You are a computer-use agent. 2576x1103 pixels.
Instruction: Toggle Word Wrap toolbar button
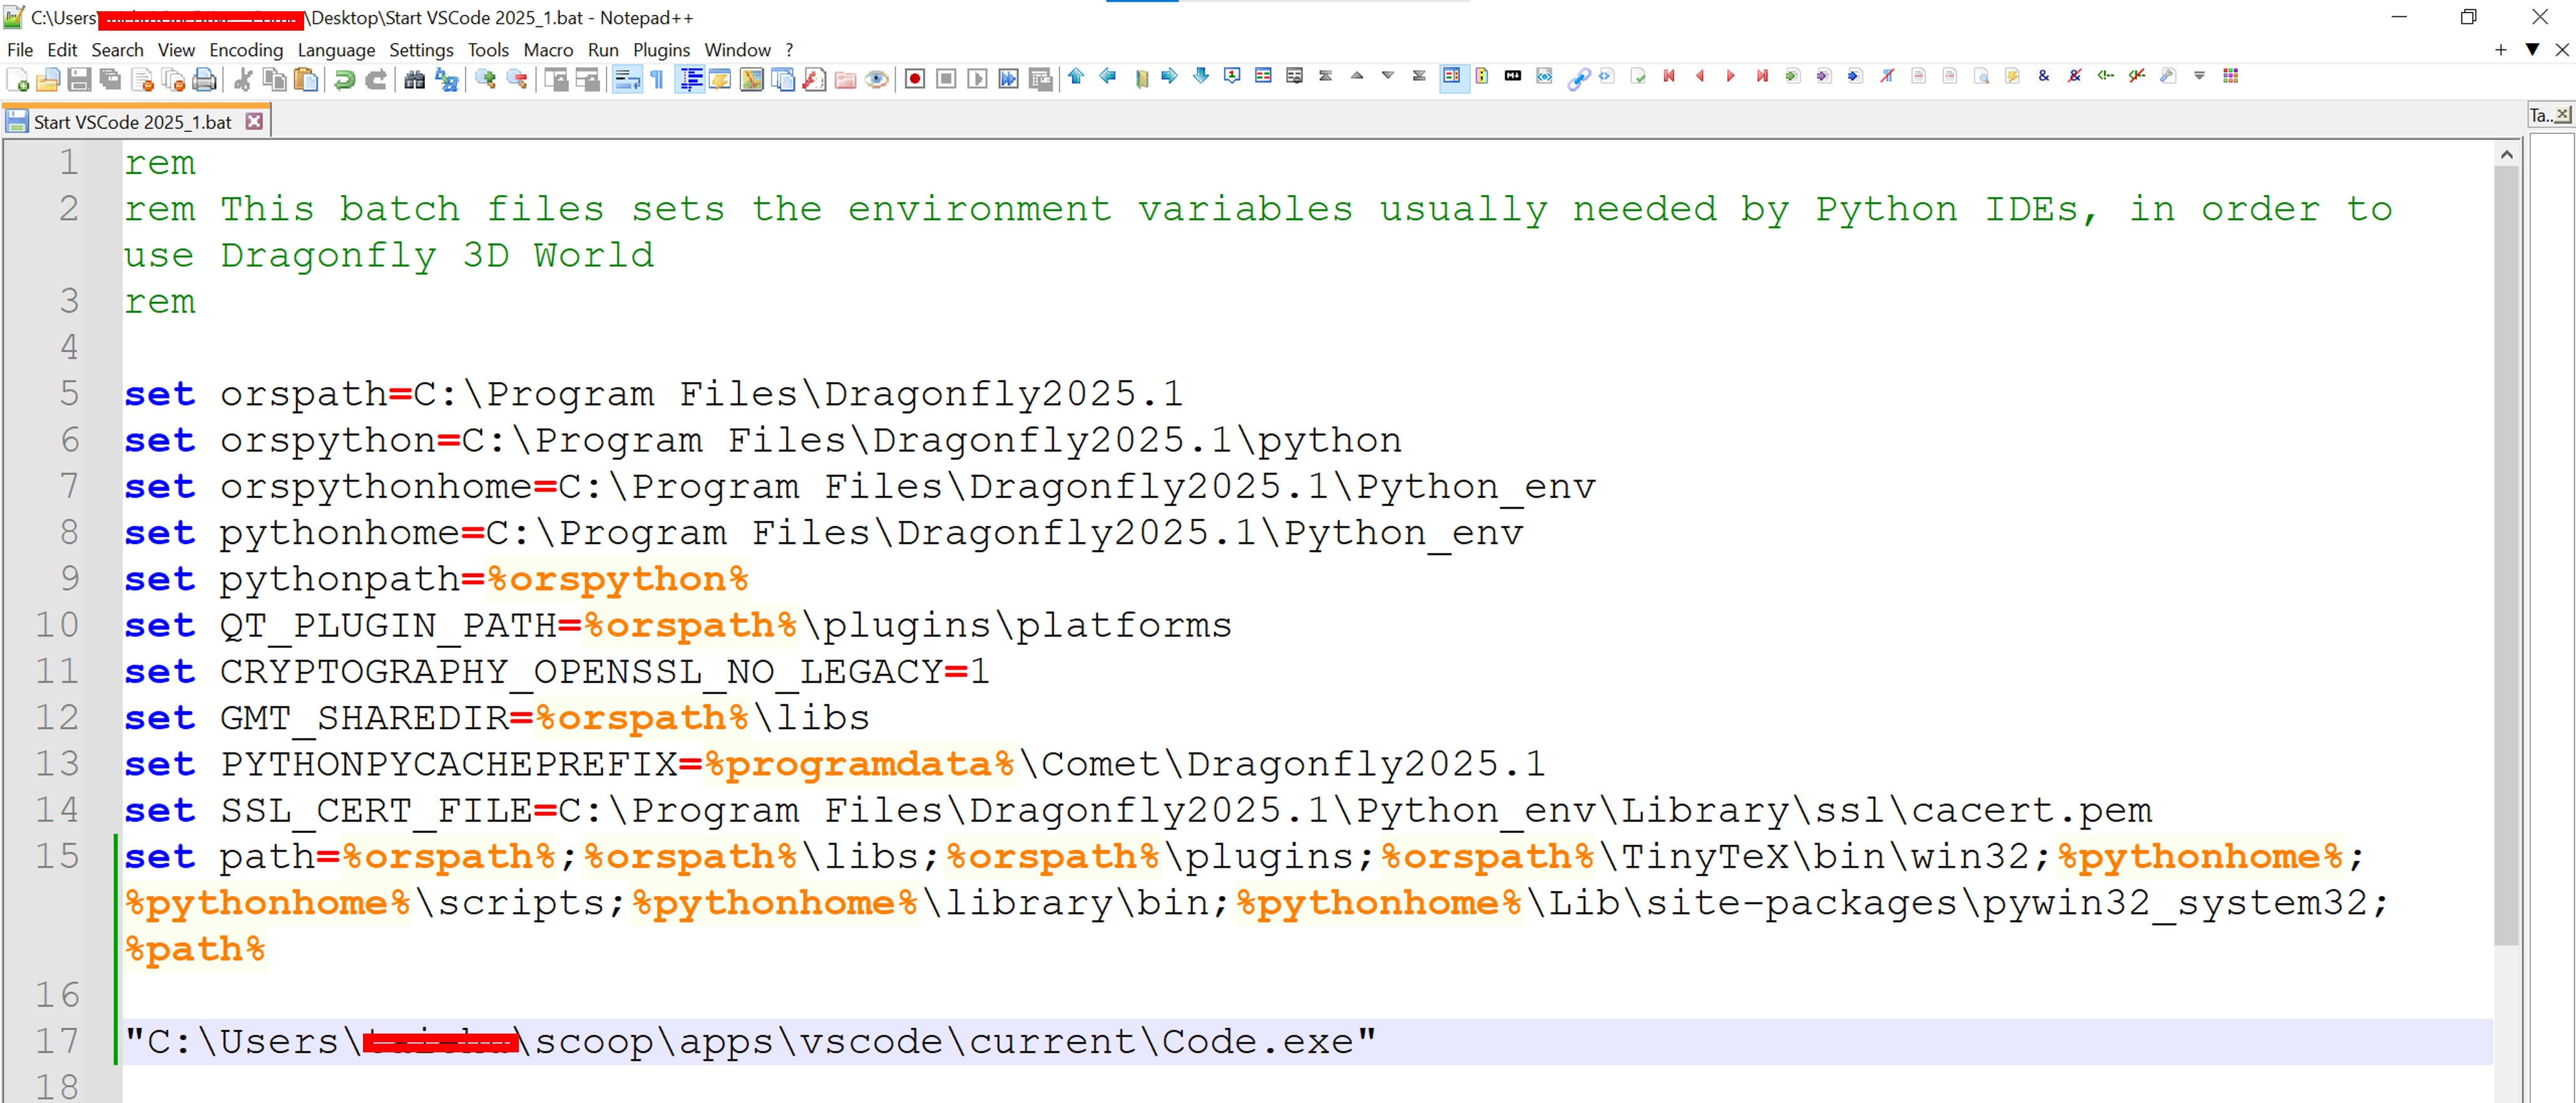[x=627, y=79]
